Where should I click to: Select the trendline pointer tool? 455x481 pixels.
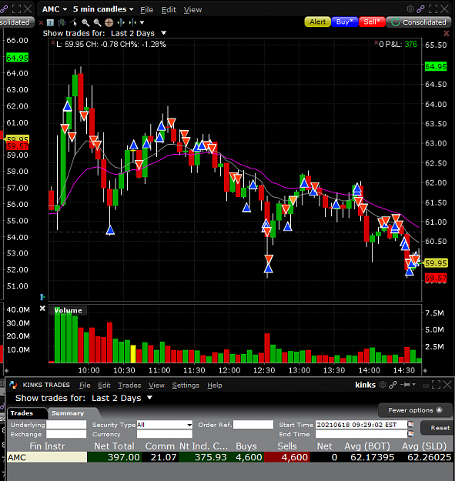[74, 22]
